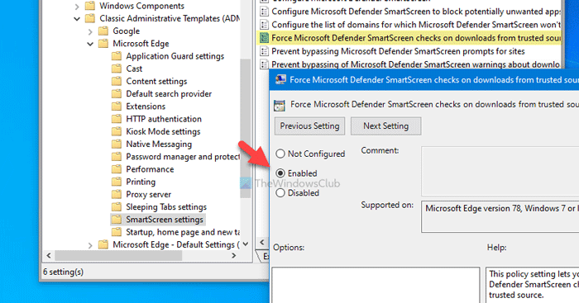Open Prevent bypassing SmartScreen warnings about downloads
The width and height of the screenshot is (579, 303).
pos(416,64)
